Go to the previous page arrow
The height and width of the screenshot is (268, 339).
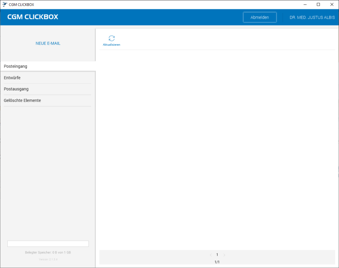click(x=211, y=255)
